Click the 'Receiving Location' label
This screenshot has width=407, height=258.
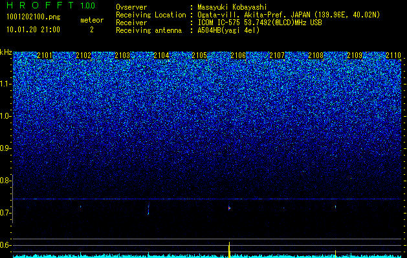coord(151,15)
